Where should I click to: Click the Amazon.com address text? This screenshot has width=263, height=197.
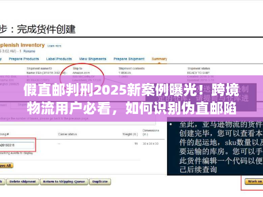(81, 73)
